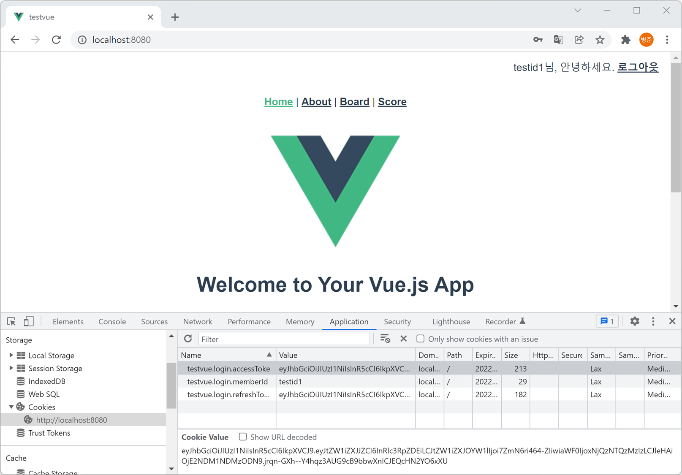This screenshot has width=682, height=475.
Task: Switch to Console tab
Action: click(112, 321)
